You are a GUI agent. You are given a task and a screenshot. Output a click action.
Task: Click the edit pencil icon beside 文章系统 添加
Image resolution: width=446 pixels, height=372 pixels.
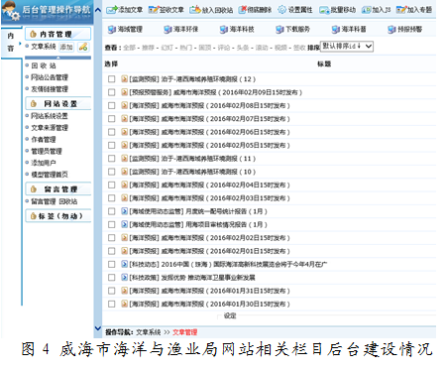pos(83,47)
